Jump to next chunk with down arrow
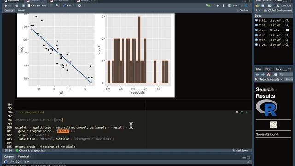 click(223, 6)
